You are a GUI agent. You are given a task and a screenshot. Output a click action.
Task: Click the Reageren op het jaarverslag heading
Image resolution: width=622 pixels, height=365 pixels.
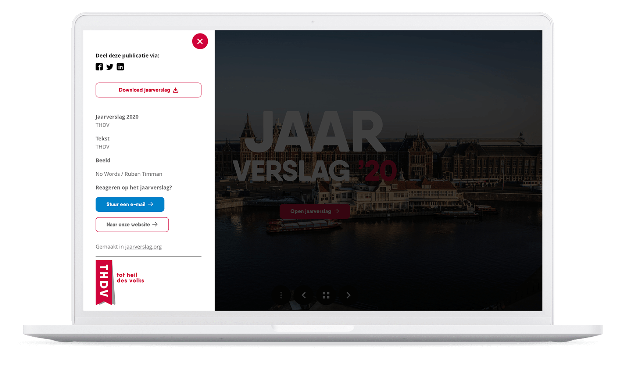click(133, 187)
